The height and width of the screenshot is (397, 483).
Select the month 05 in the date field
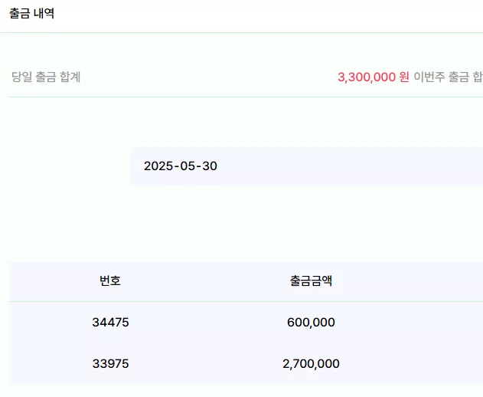point(188,166)
